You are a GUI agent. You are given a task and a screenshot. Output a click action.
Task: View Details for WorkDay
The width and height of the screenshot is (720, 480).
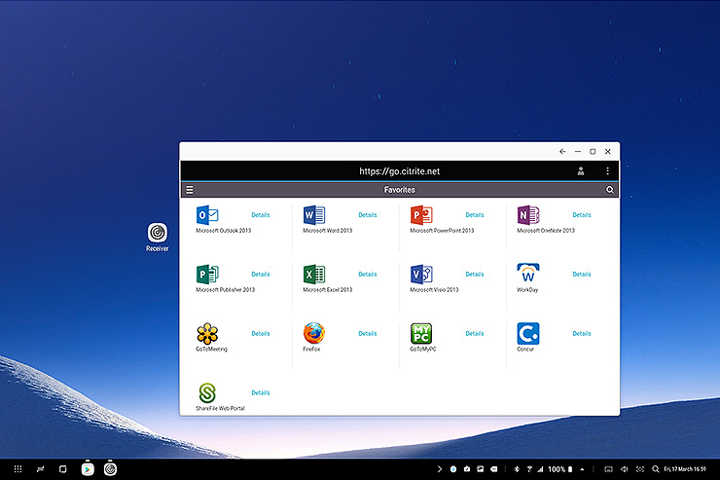point(581,275)
